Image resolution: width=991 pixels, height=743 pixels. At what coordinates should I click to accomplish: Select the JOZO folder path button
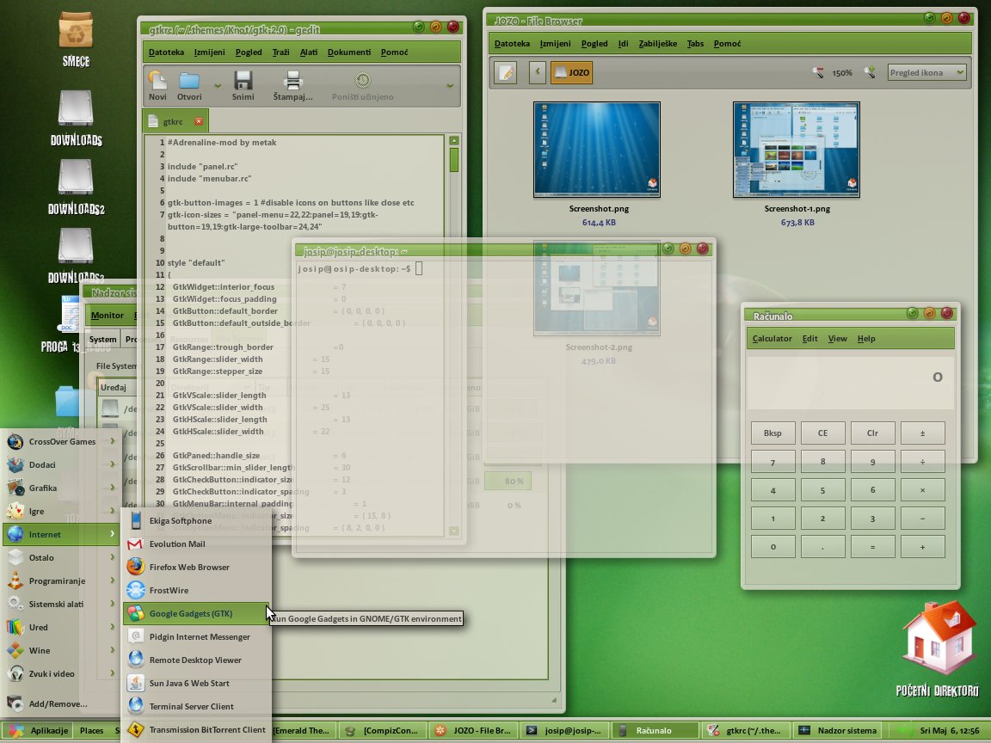point(571,72)
